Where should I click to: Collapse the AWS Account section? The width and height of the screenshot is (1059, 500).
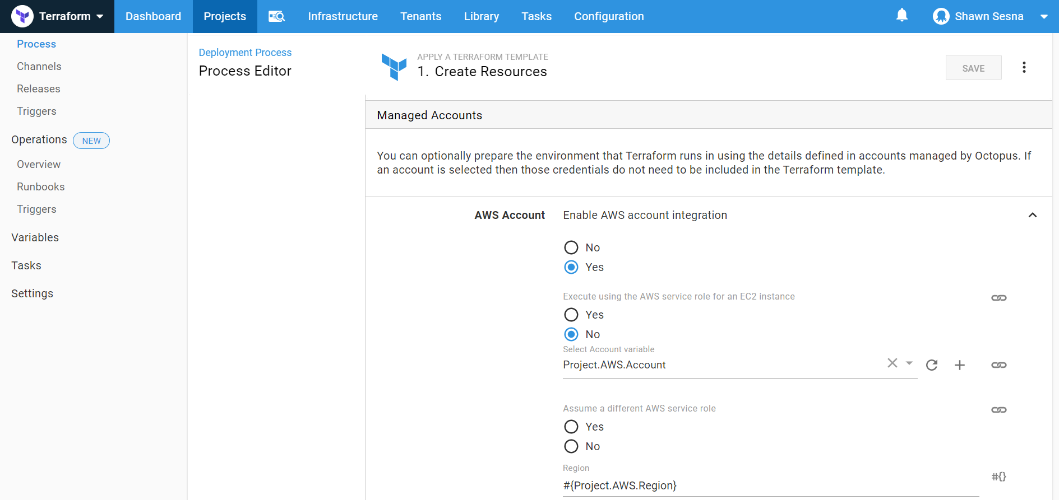click(1032, 215)
